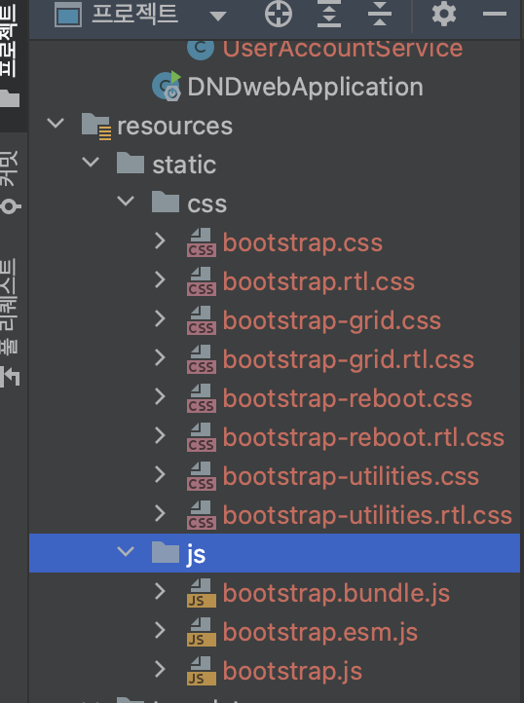Click the 프로젝트 view title label
524x703 pixels.
coord(134,14)
